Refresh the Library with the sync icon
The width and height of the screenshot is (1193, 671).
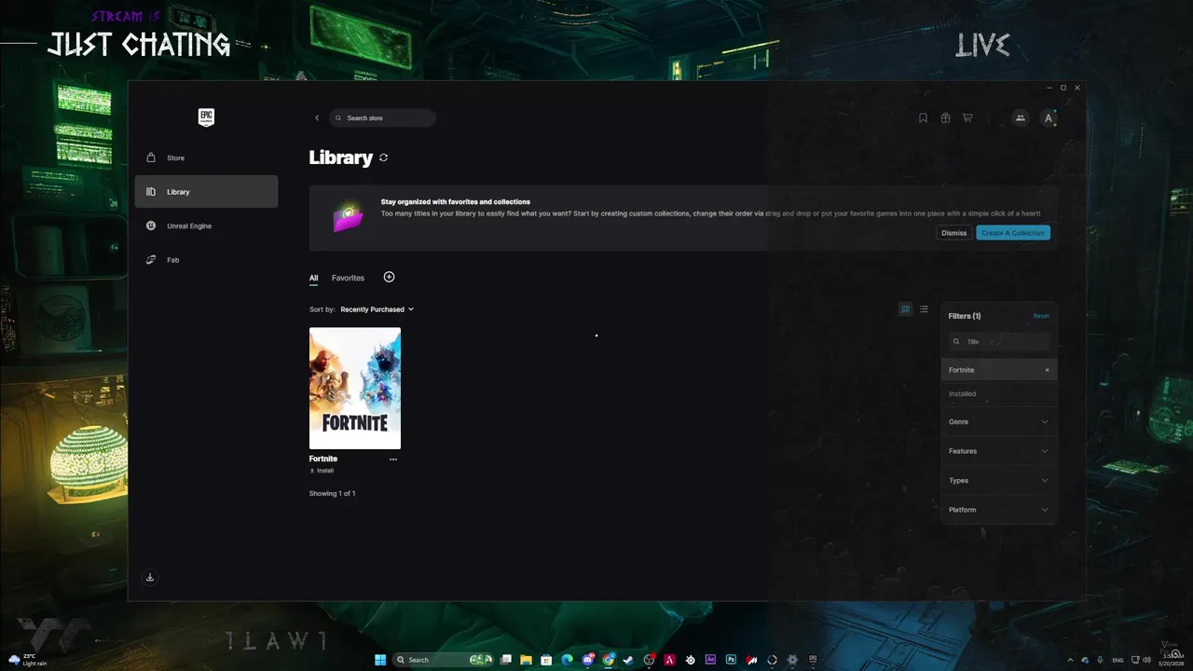point(383,157)
